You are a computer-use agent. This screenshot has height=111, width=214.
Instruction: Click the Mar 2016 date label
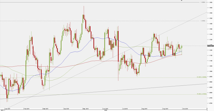click(x=46, y=109)
